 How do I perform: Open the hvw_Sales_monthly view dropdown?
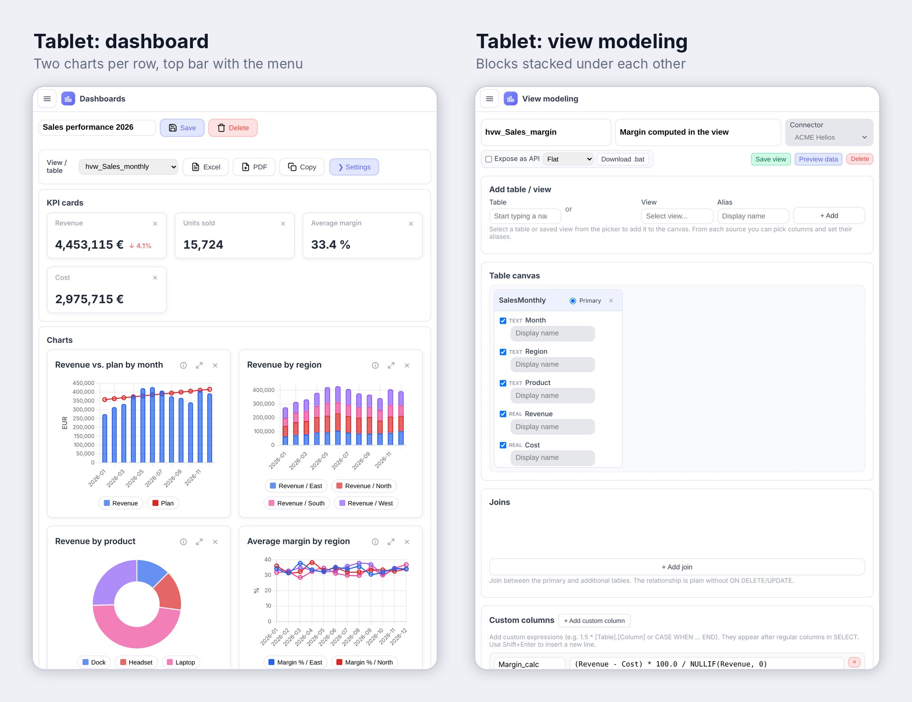[x=128, y=167]
